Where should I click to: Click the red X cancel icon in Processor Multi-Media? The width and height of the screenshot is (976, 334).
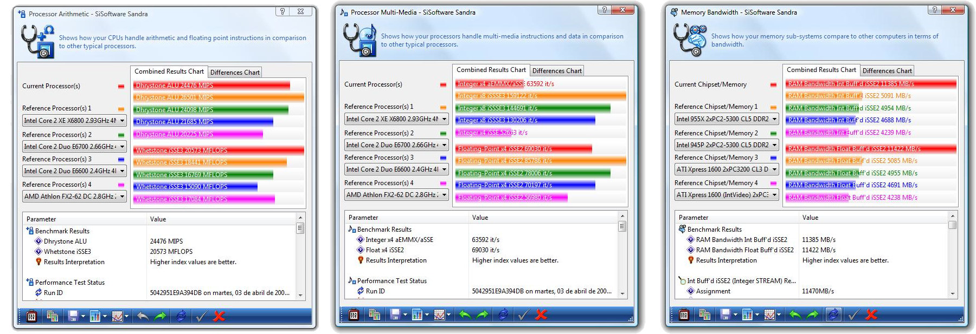click(x=541, y=315)
